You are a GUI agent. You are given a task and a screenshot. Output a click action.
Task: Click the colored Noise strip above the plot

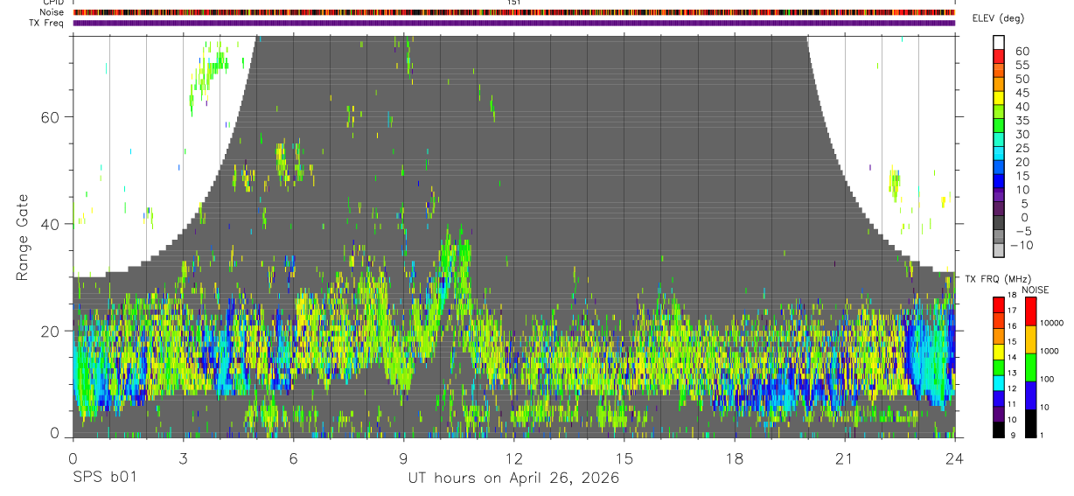pos(514,12)
